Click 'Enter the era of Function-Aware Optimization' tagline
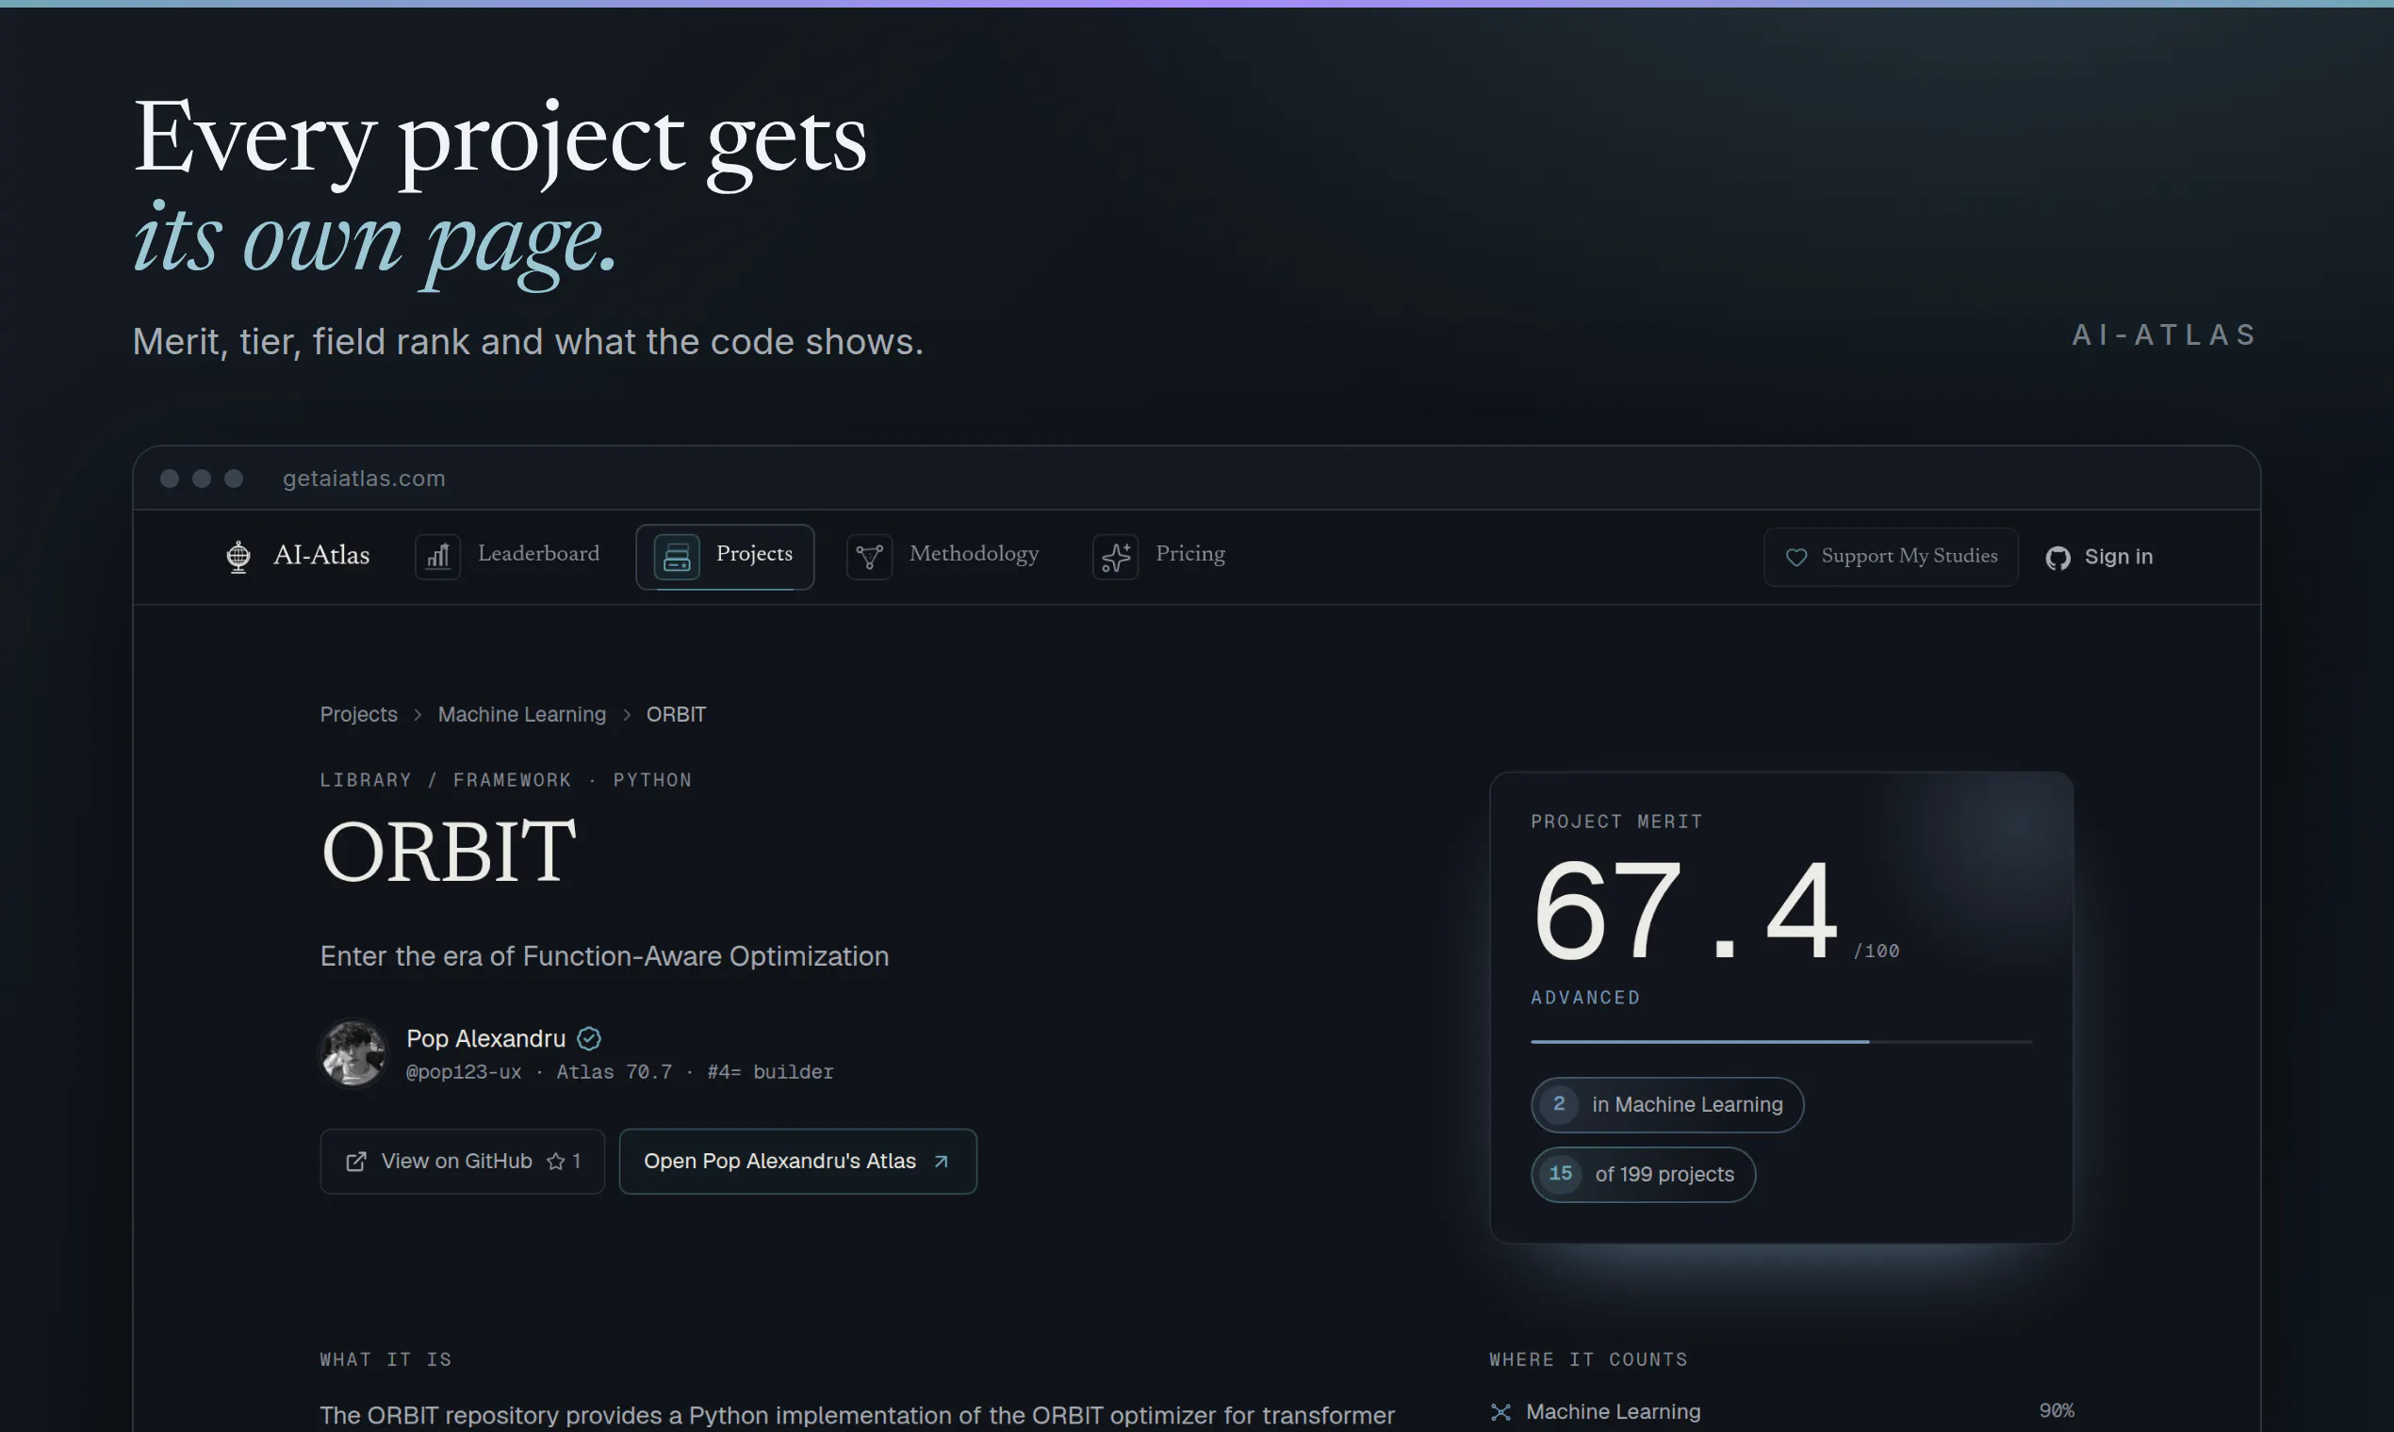The image size is (2394, 1432). tap(604, 956)
